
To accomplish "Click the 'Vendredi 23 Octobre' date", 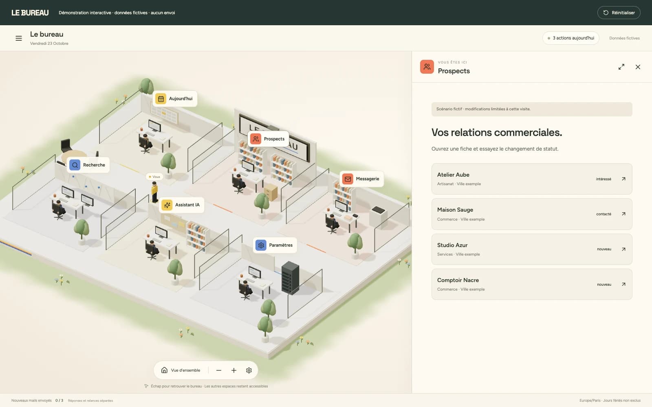I will [49, 44].
